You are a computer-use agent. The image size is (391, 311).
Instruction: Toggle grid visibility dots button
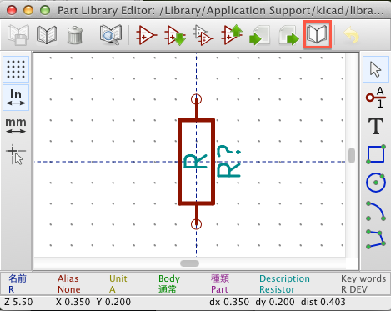(16, 69)
